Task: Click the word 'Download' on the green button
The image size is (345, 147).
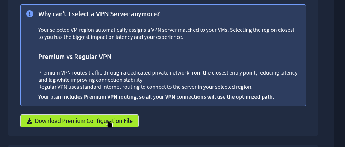Action: (47, 121)
